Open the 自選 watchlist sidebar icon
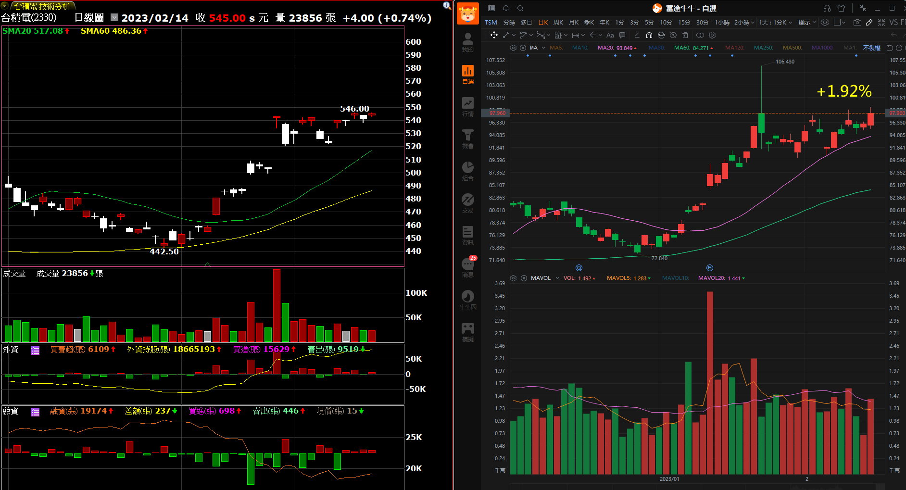This screenshot has width=906, height=490. [467, 74]
